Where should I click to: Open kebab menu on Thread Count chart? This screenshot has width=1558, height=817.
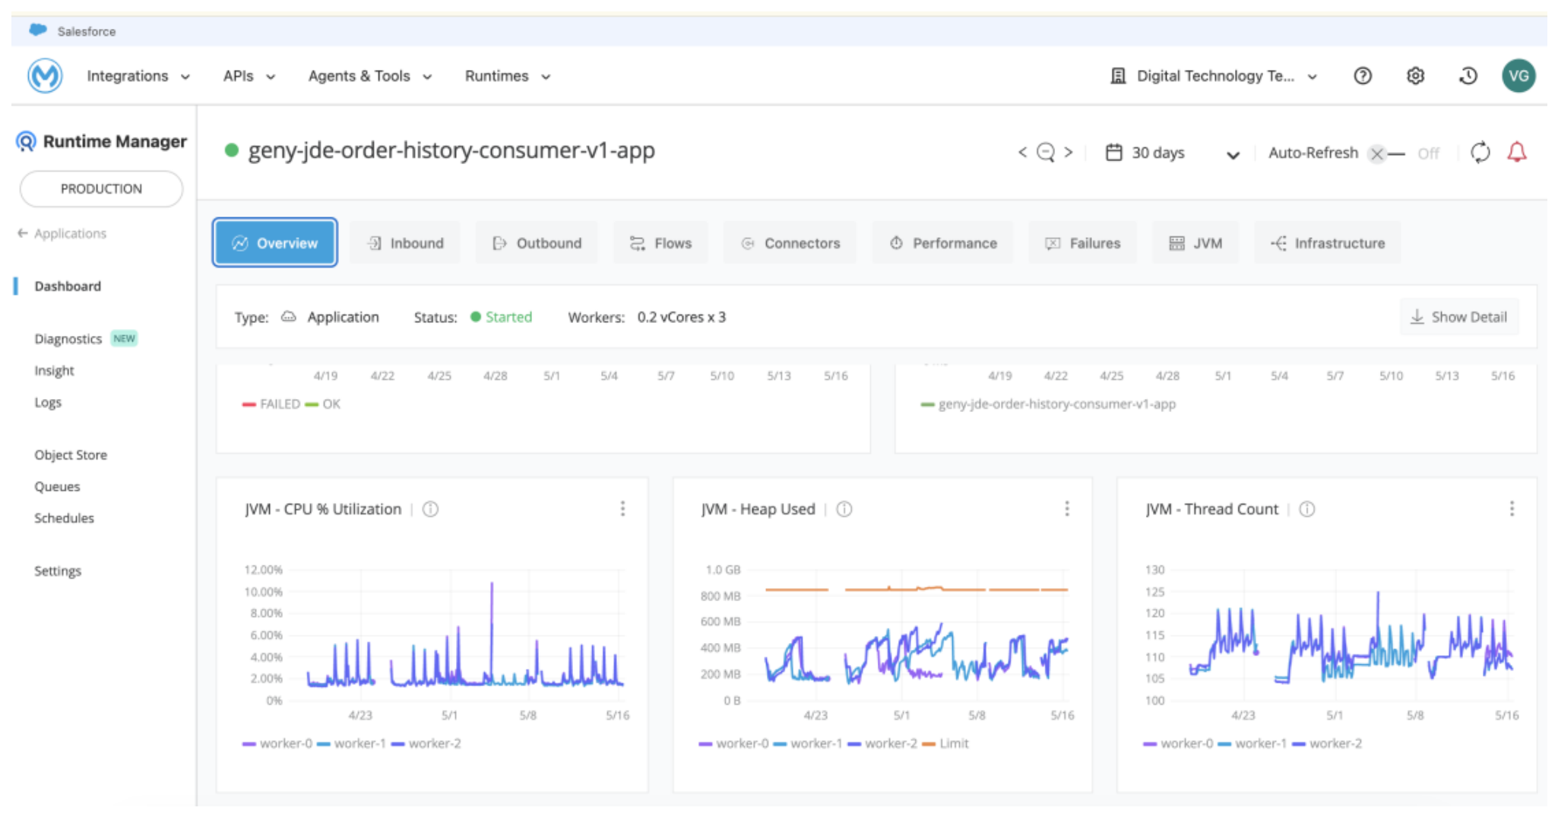(x=1512, y=508)
